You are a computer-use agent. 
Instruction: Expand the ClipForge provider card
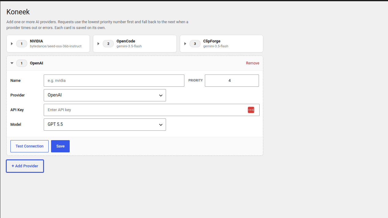(185, 44)
